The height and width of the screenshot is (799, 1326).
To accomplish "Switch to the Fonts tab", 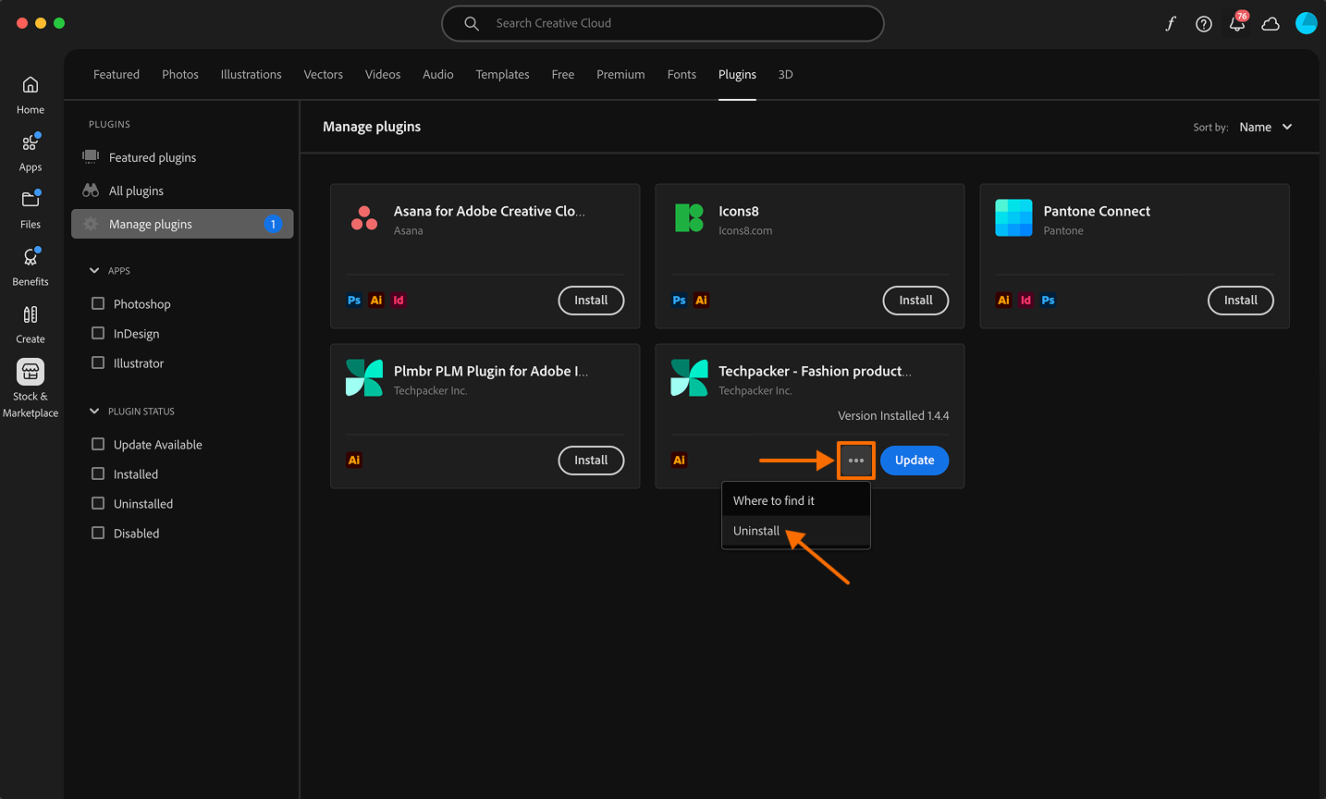I will (x=681, y=75).
